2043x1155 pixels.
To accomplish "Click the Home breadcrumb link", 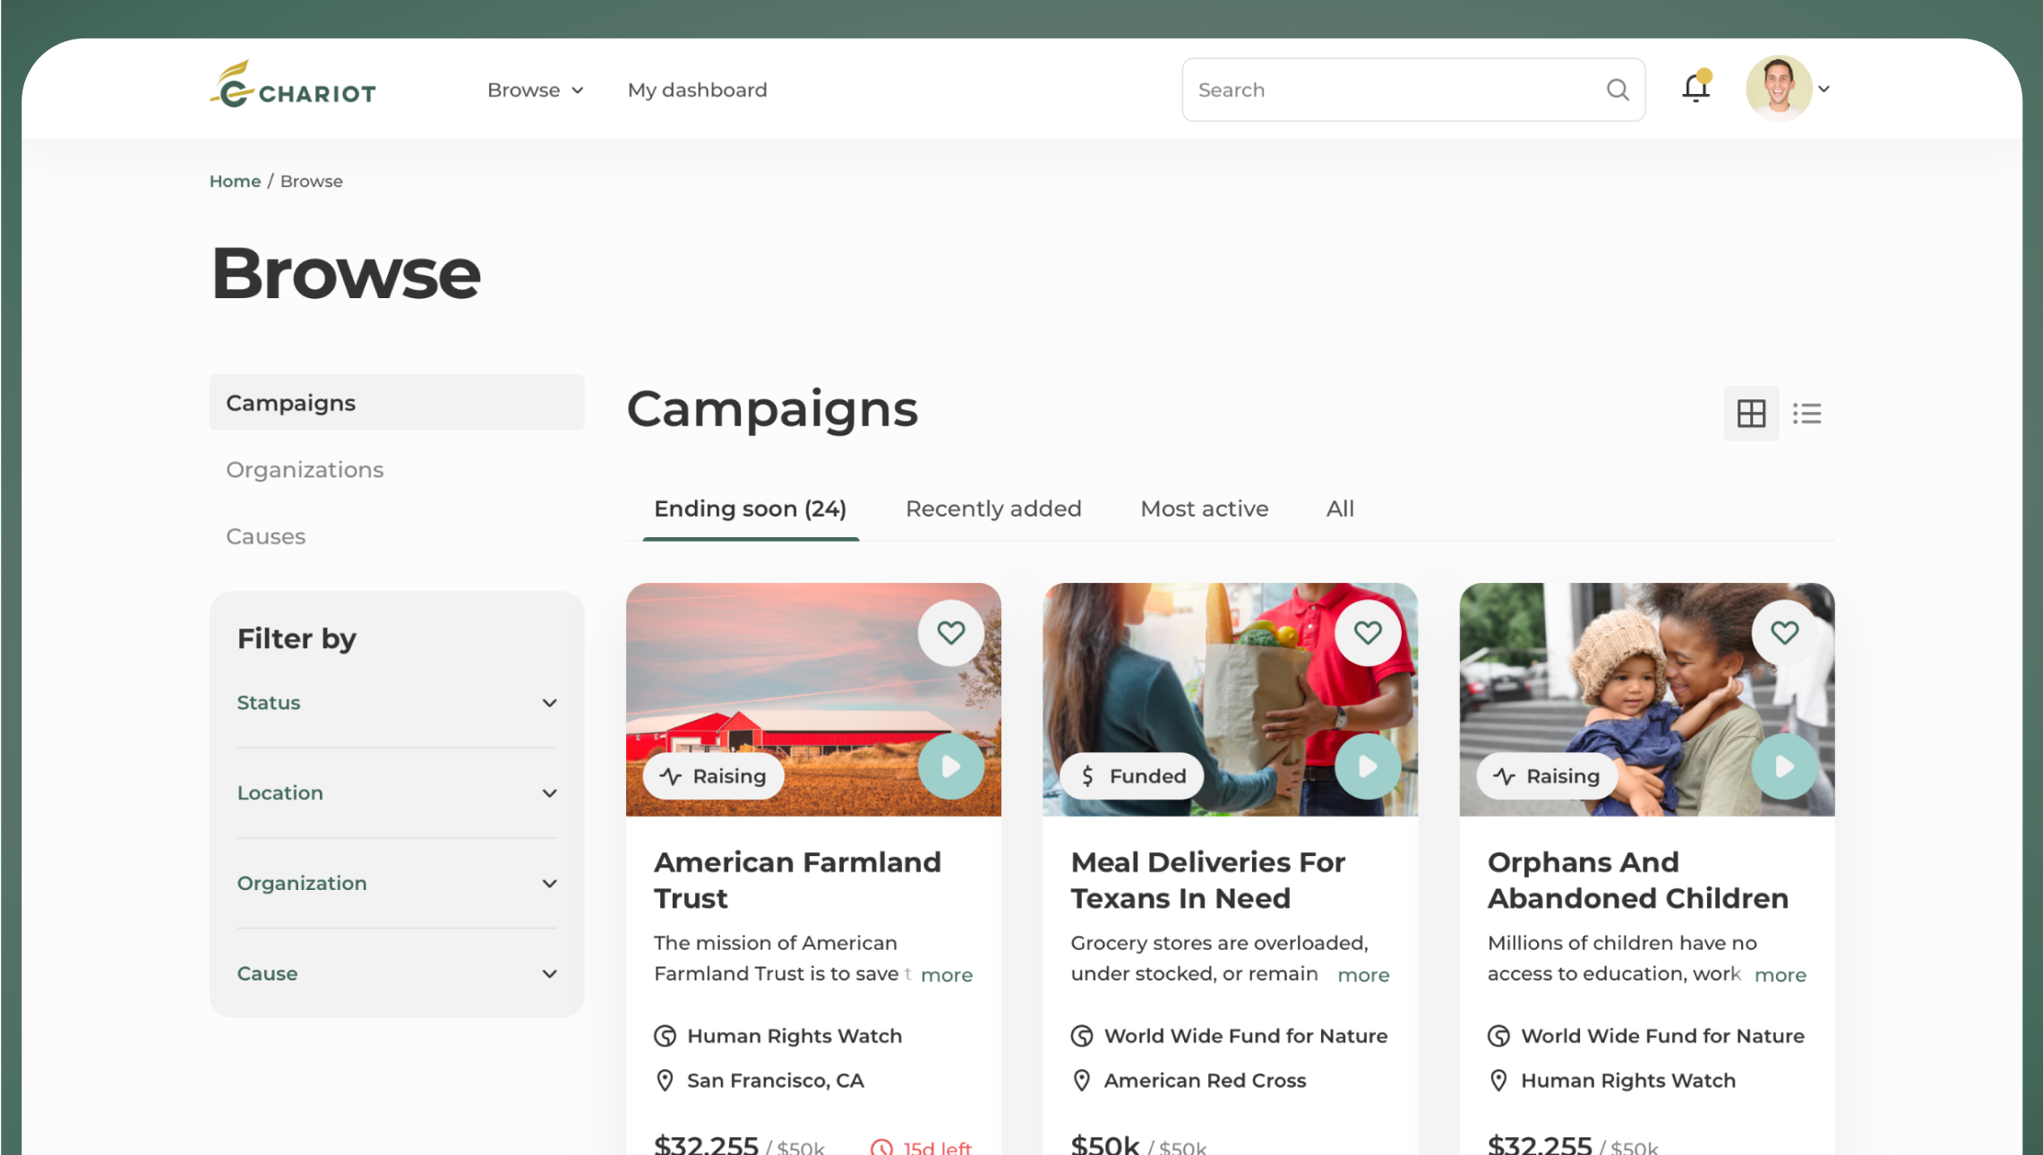I will (x=235, y=181).
